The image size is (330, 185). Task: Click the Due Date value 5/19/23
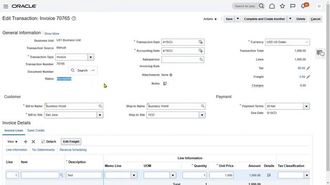tap(272, 113)
